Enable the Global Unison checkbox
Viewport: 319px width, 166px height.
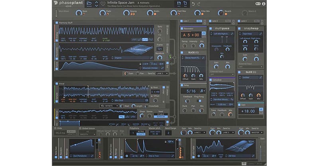[x=80, y=129]
